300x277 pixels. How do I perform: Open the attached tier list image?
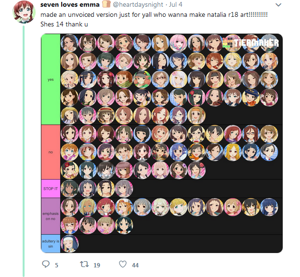[162, 143]
